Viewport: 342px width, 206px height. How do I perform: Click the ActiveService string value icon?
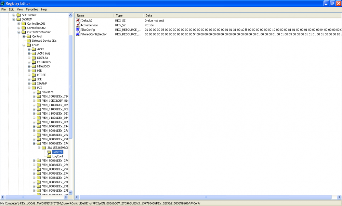[78, 25]
